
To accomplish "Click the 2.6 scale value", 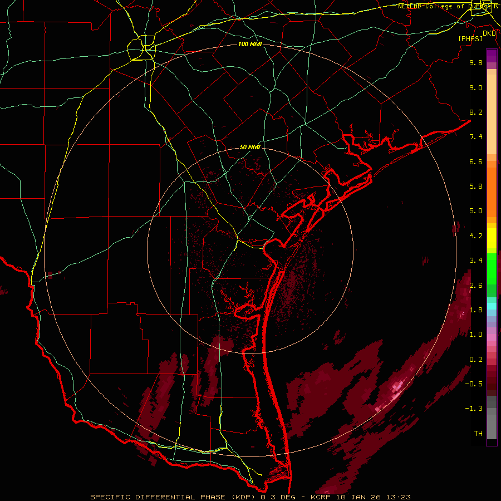I will tap(476, 285).
